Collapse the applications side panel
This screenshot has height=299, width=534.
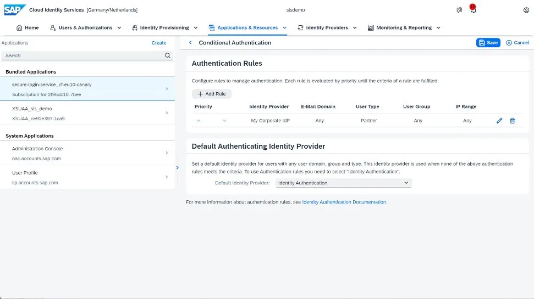tap(177, 167)
